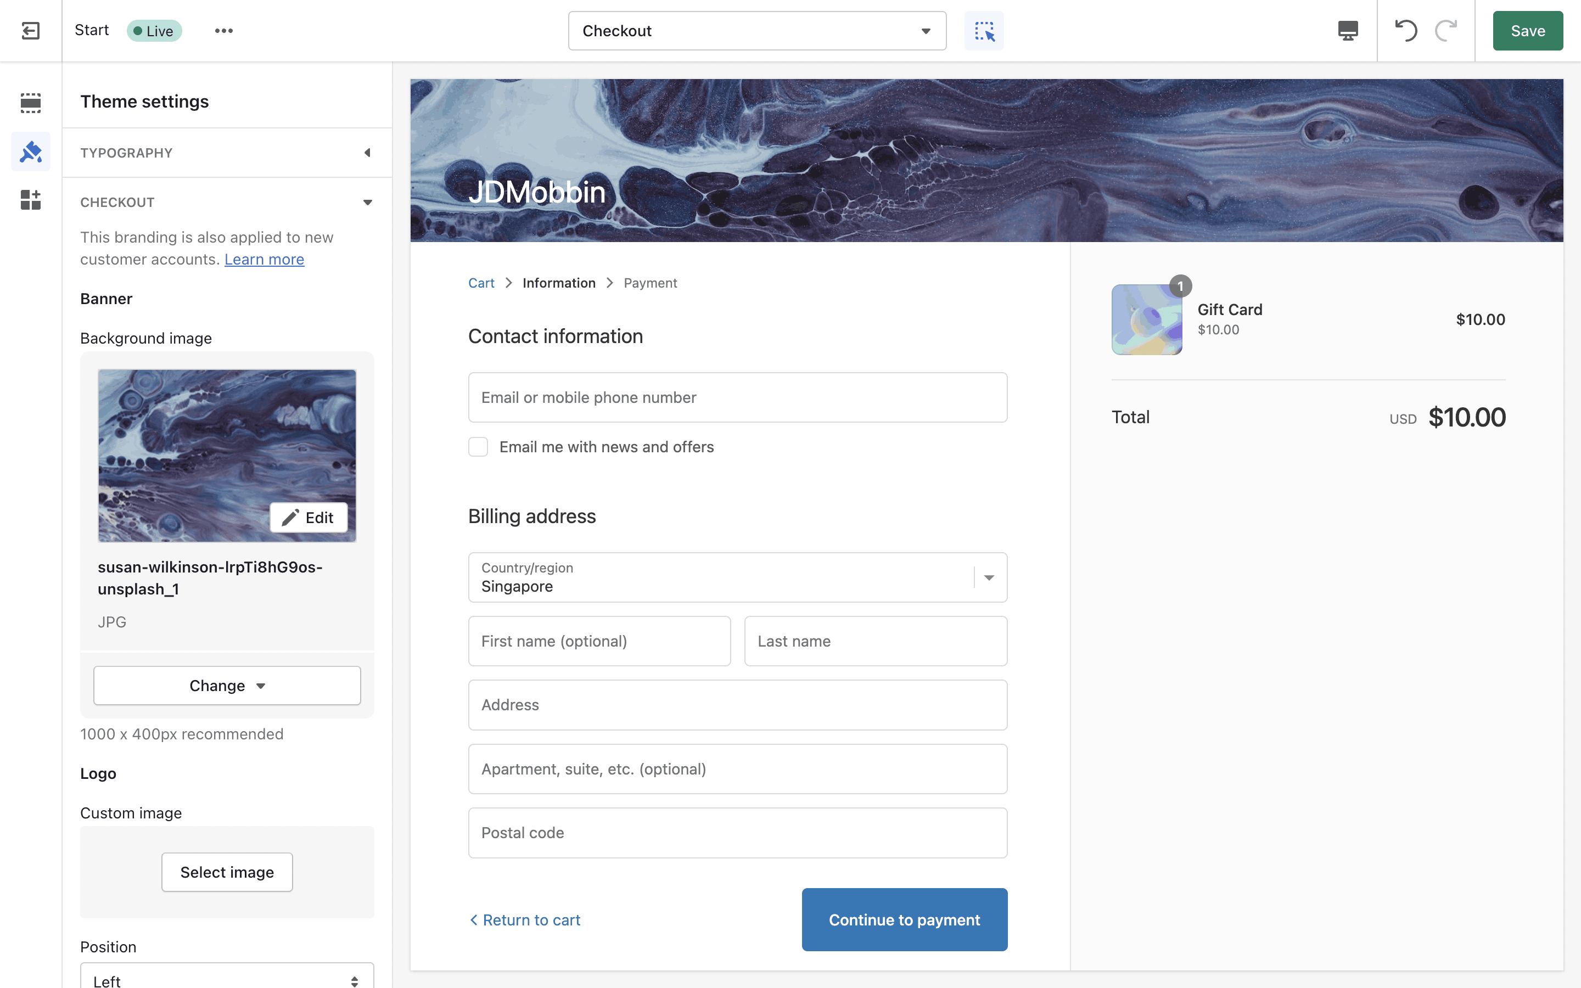The height and width of the screenshot is (988, 1581).
Task: Click the exit editor icon
Action: pos(31,31)
